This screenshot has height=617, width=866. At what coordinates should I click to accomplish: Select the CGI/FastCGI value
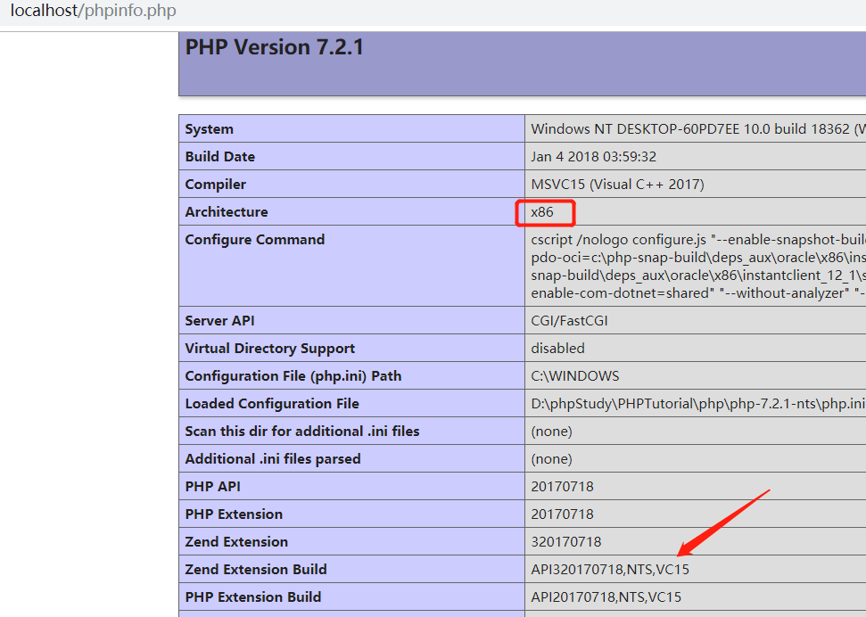[x=569, y=321]
